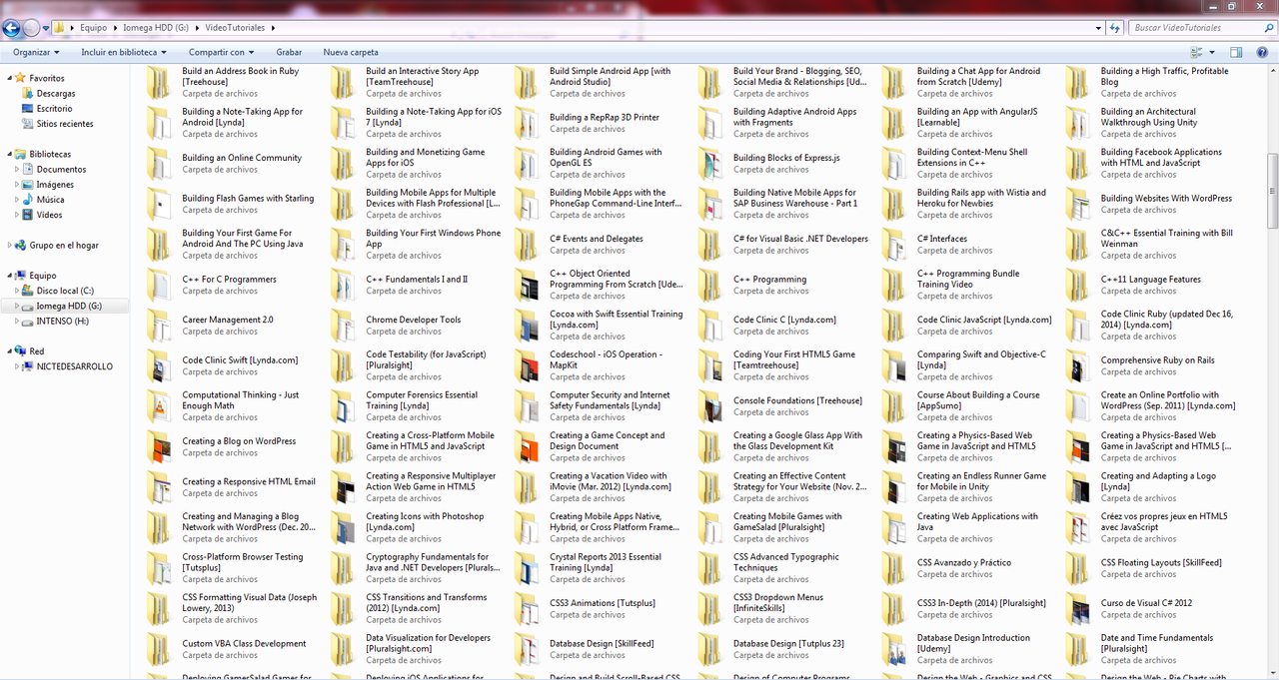Expand the INTENSO (H:) drive node
The image size is (1279, 680).
pyautogui.click(x=17, y=321)
